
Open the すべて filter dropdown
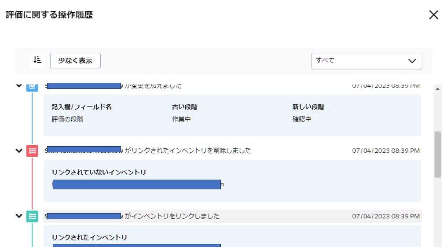tap(366, 61)
